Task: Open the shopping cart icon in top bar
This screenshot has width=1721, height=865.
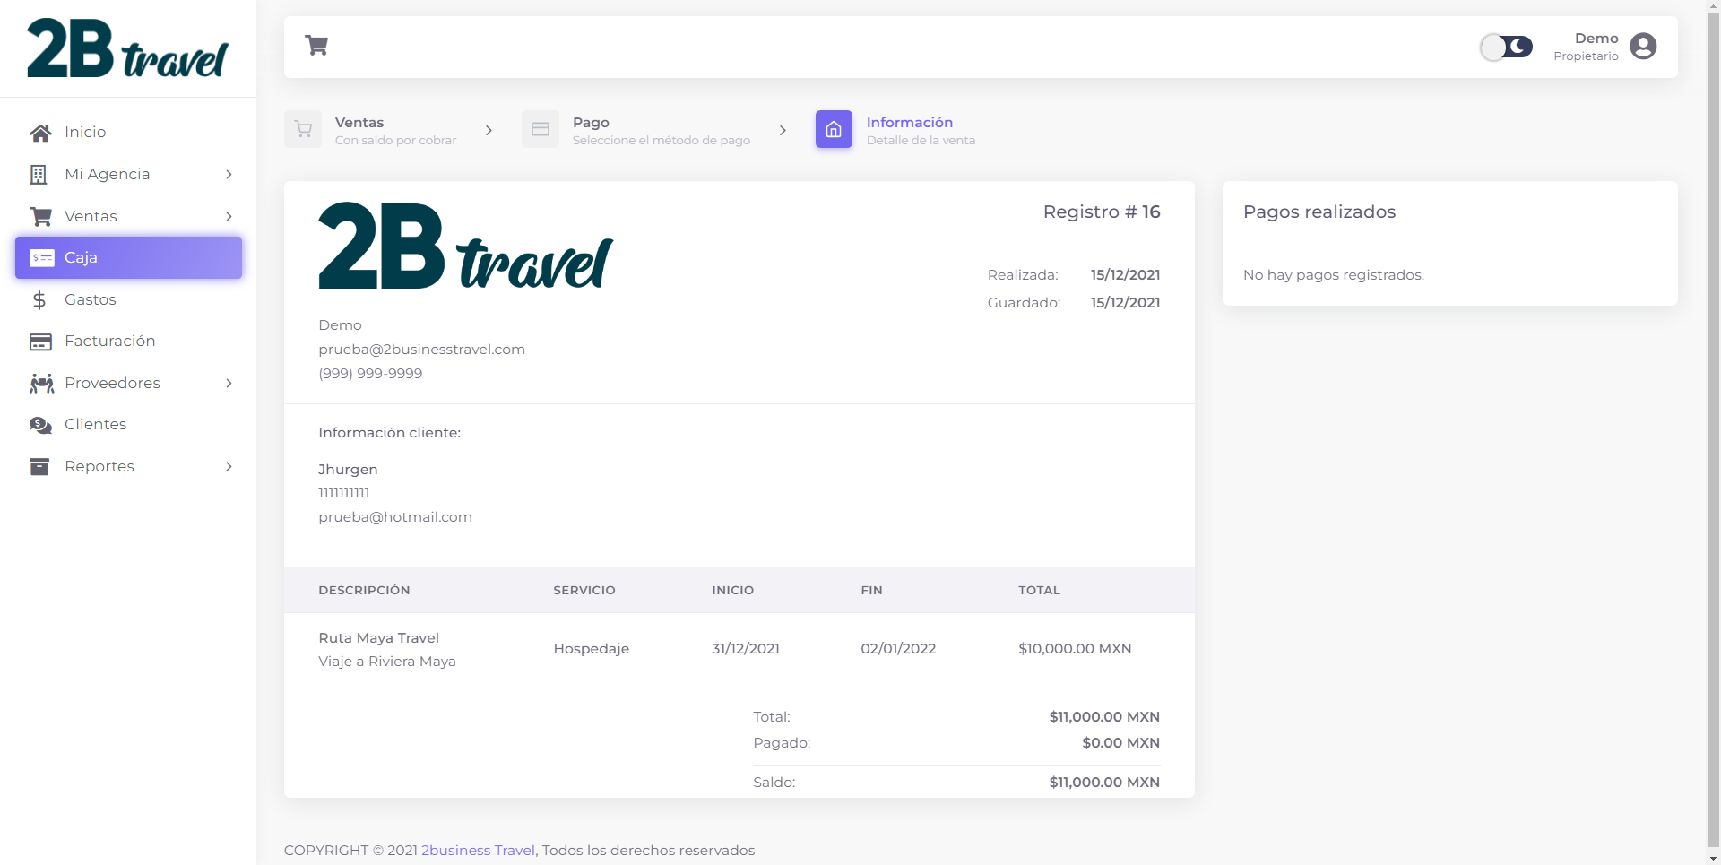Action: click(x=316, y=46)
